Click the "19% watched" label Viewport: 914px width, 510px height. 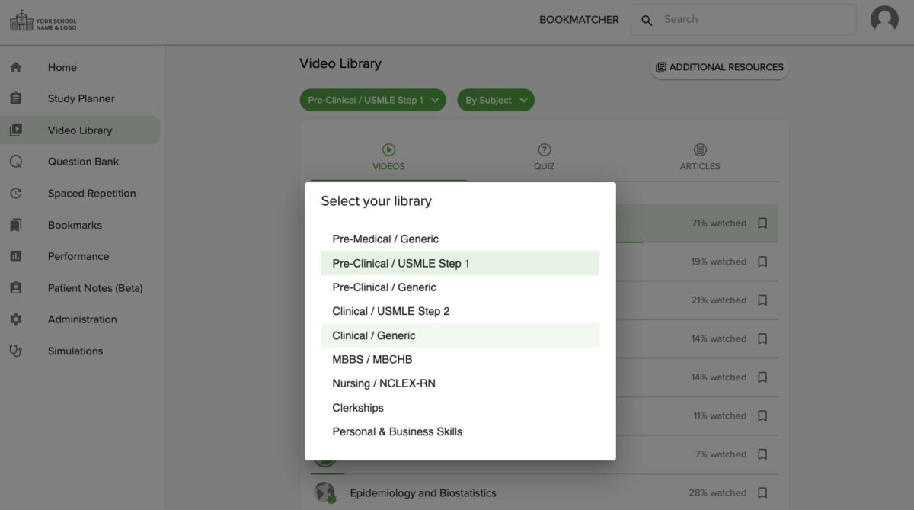[x=719, y=261]
